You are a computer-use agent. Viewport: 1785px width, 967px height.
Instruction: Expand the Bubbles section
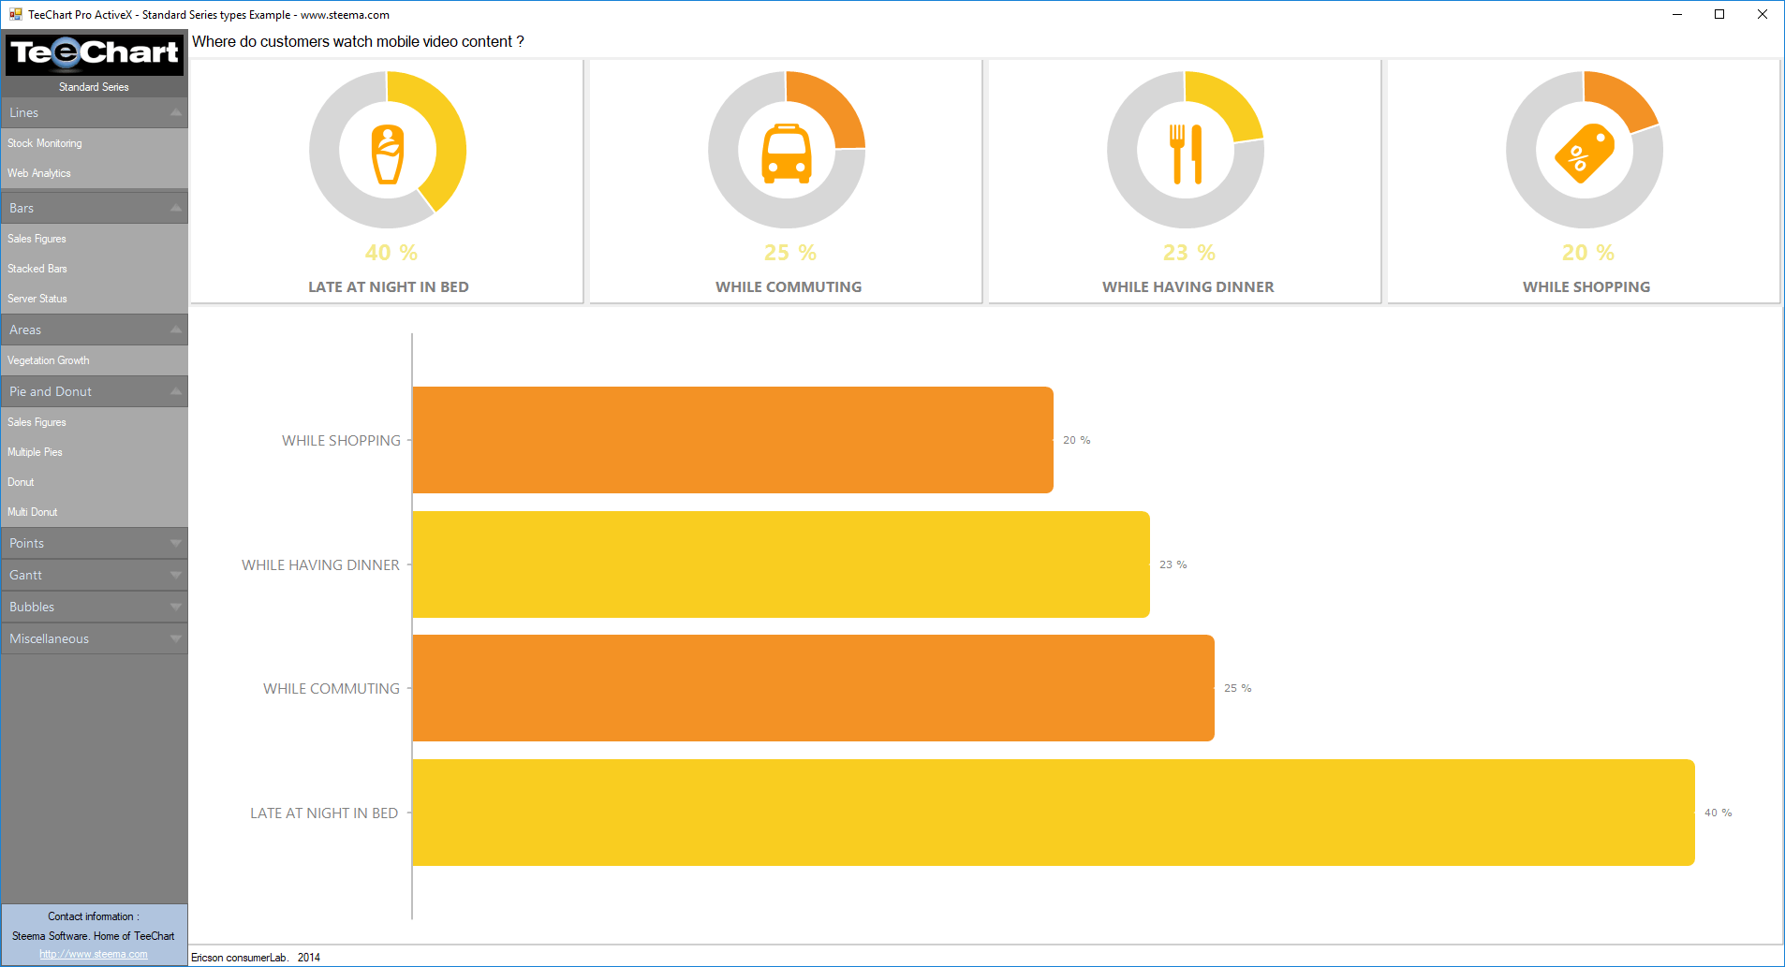click(x=176, y=607)
